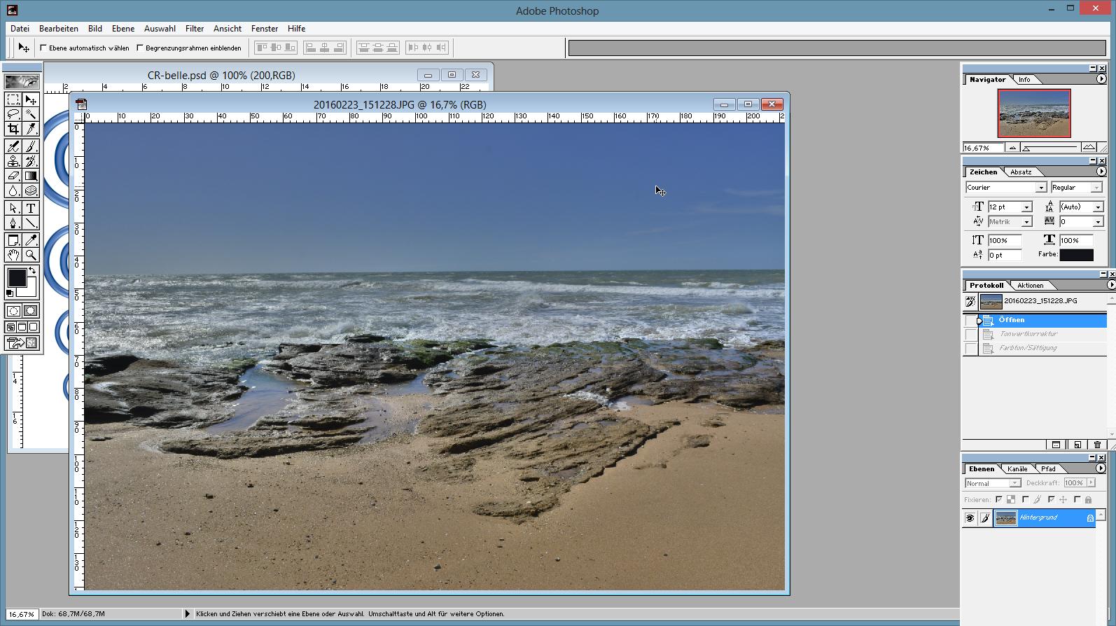Viewport: 1116px width, 626px height.
Task: Select the Hand tool
Action: pyautogui.click(x=13, y=255)
